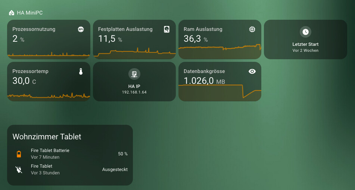Click the 1.026,0 MB database size value
The height and width of the screenshot is (190, 355).
pos(204,81)
